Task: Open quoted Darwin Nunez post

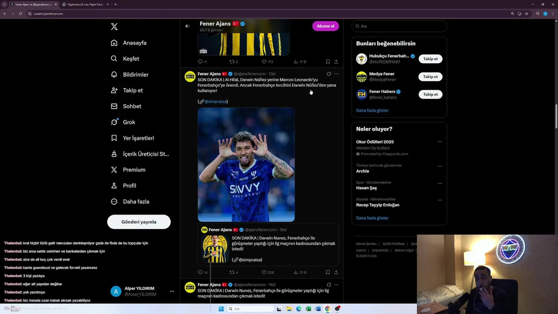Action: point(268,245)
